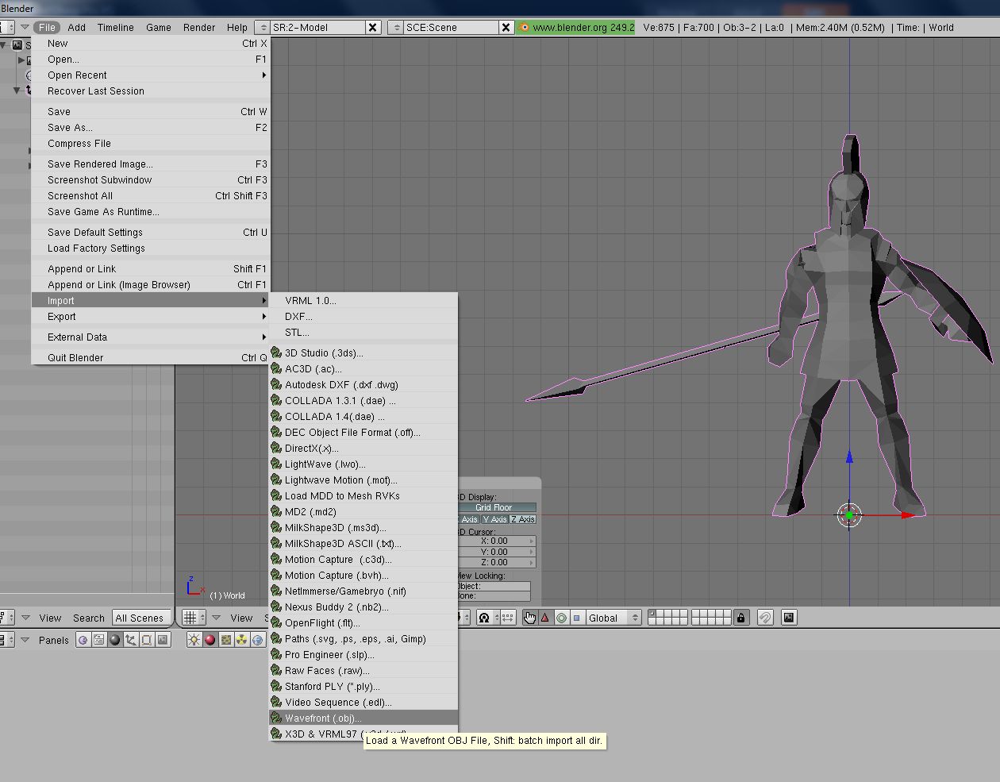Screen dimensions: 1000x782
Task: Delete scene with X beside SCE:Scene
Action: (x=506, y=27)
